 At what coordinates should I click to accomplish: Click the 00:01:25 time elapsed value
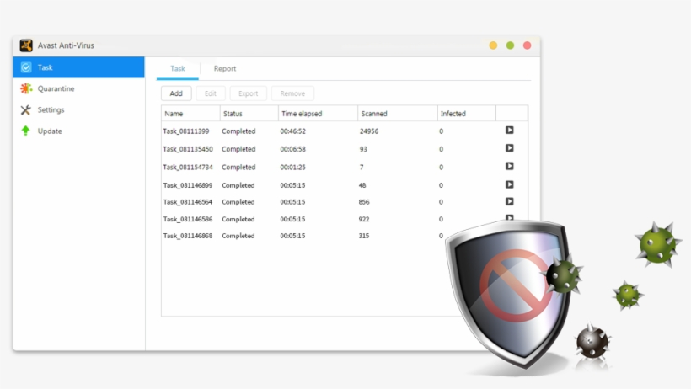pos(292,168)
